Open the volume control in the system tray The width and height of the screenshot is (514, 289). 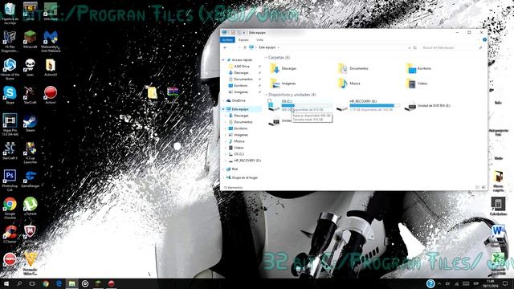click(x=447, y=283)
